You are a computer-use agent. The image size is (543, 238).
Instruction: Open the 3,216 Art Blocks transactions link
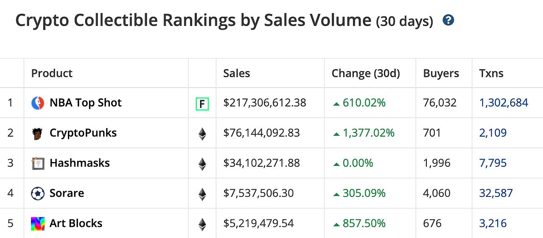(493, 223)
